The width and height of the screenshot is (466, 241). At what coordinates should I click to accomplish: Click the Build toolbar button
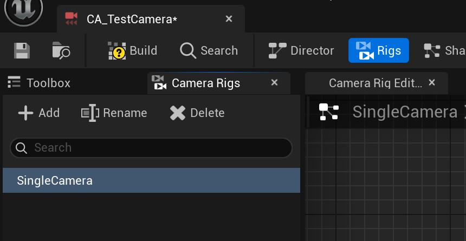[x=133, y=50]
